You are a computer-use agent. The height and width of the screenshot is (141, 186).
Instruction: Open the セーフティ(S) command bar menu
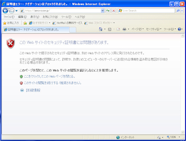154,29
